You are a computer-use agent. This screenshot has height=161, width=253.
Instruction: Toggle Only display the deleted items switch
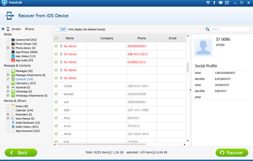tap(61, 29)
